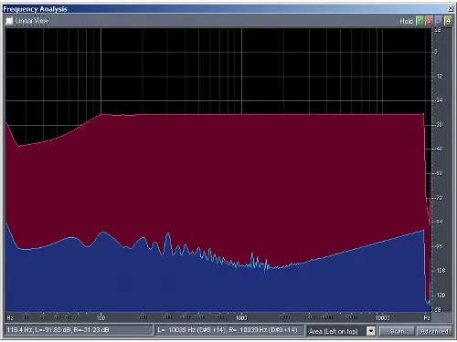
Task: Click the red Hold 2 button
Action: [430, 21]
